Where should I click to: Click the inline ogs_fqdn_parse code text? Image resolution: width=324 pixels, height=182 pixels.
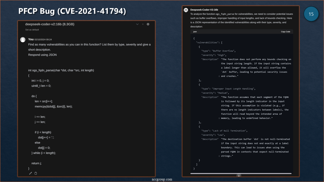click(225, 14)
